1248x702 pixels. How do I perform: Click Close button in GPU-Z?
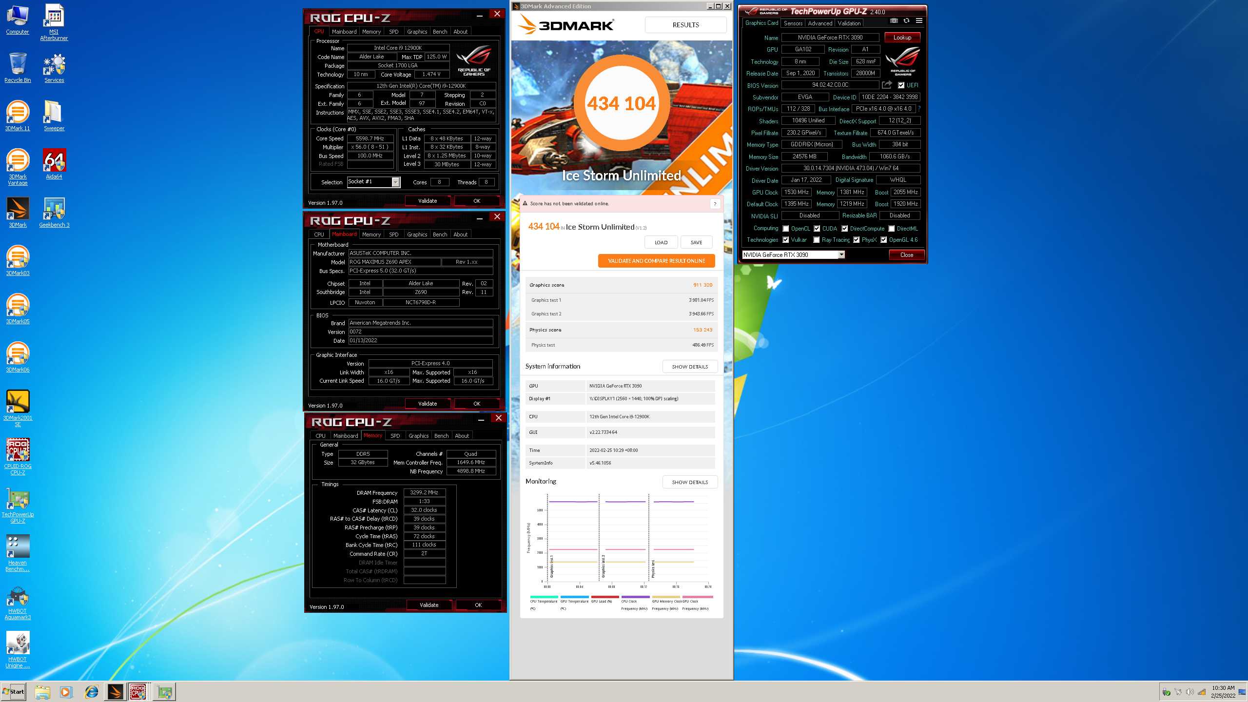pos(907,254)
